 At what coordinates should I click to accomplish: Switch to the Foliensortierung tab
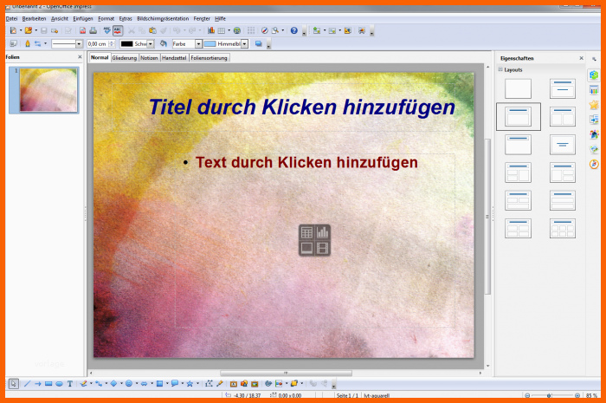[210, 58]
